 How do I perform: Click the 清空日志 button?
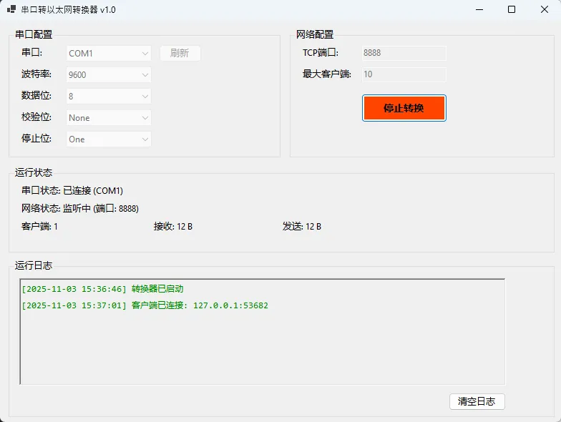point(477,401)
